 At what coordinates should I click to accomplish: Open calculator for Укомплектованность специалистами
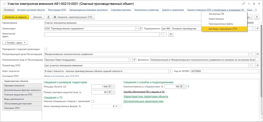tap(181, 87)
